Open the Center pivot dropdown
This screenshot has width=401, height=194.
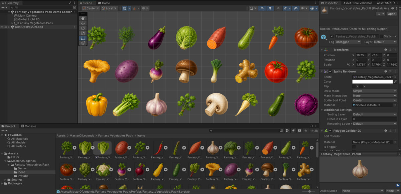click(91, 8)
